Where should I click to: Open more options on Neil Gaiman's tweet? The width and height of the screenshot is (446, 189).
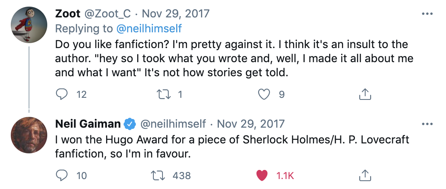pos(427,124)
